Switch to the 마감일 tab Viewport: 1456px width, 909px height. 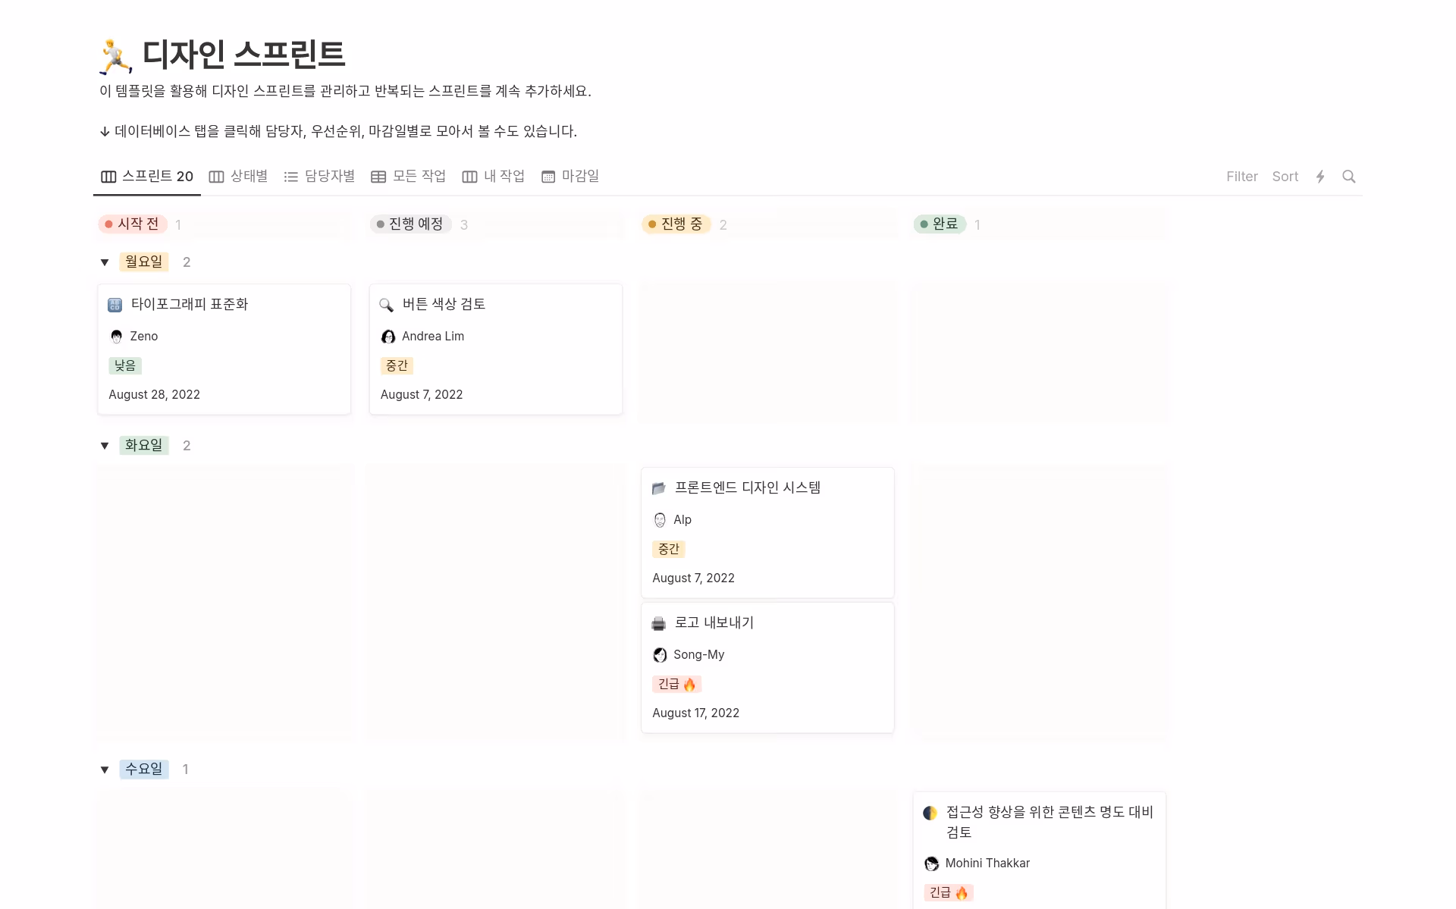(x=570, y=176)
